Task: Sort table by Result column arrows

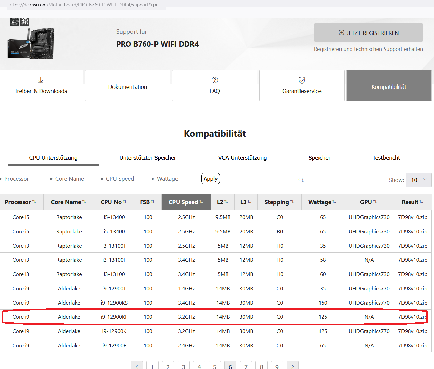Action: click(421, 202)
